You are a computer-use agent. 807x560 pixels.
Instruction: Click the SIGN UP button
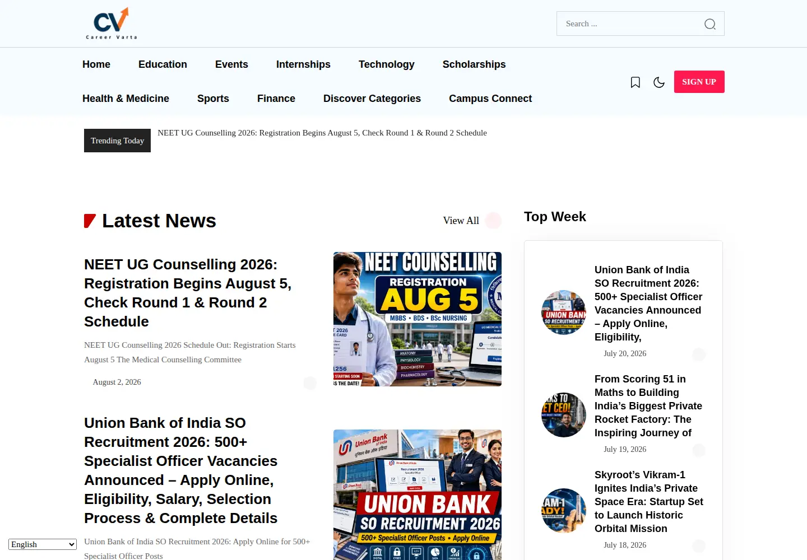tap(699, 82)
